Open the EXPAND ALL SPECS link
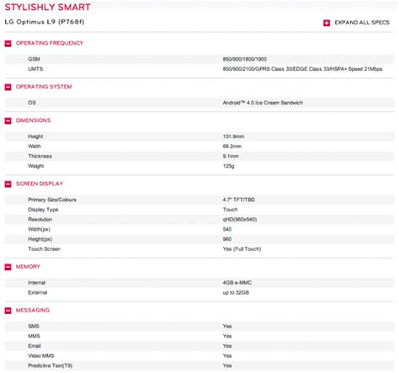 (362, 23)
